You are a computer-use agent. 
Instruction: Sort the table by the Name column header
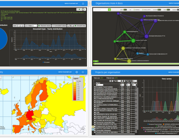coord(98,83)
